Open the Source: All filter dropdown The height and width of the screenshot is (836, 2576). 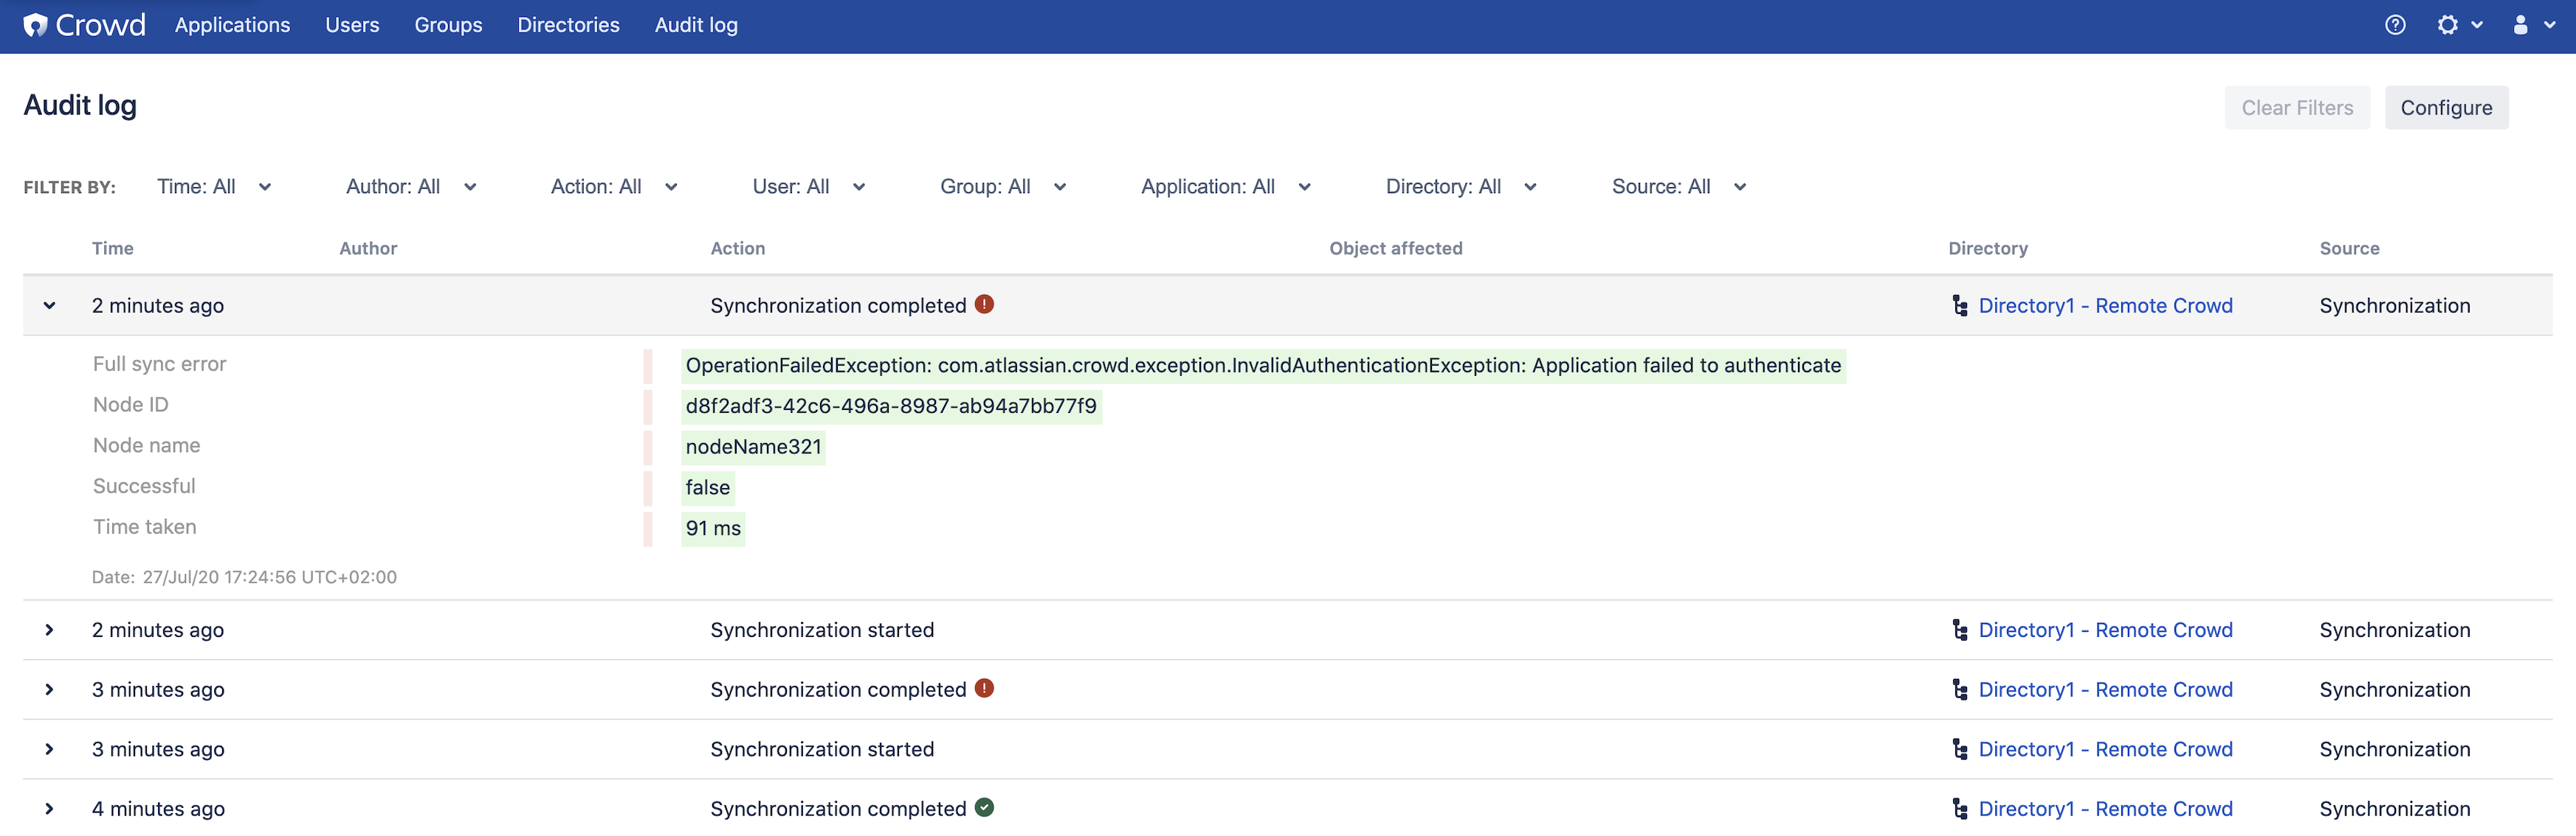click(x=1679, y=187)
